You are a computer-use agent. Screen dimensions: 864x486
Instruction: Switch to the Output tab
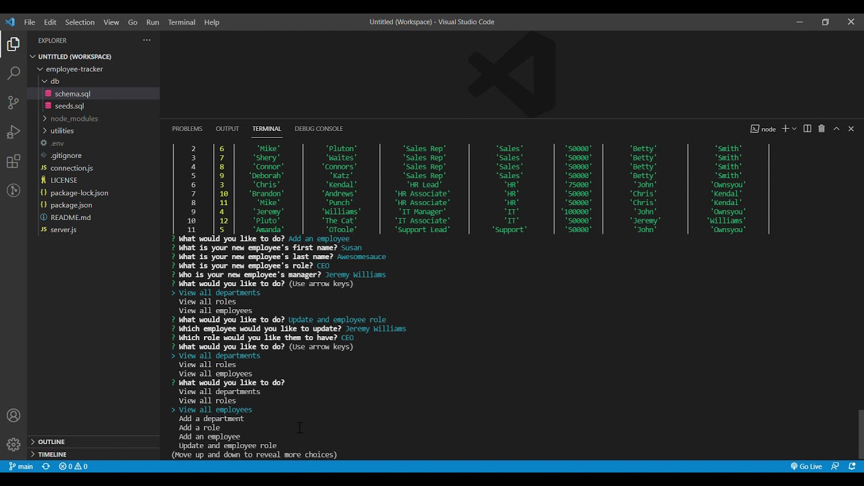click(227, 129)
